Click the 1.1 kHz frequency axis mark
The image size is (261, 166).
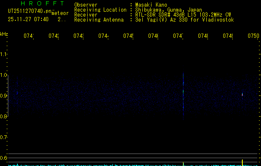coord(4,54)
